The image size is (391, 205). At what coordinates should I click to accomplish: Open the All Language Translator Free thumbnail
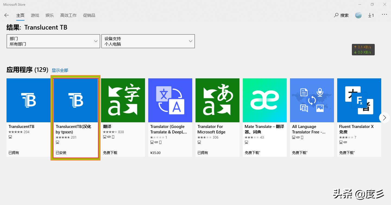tap(312, 100)
